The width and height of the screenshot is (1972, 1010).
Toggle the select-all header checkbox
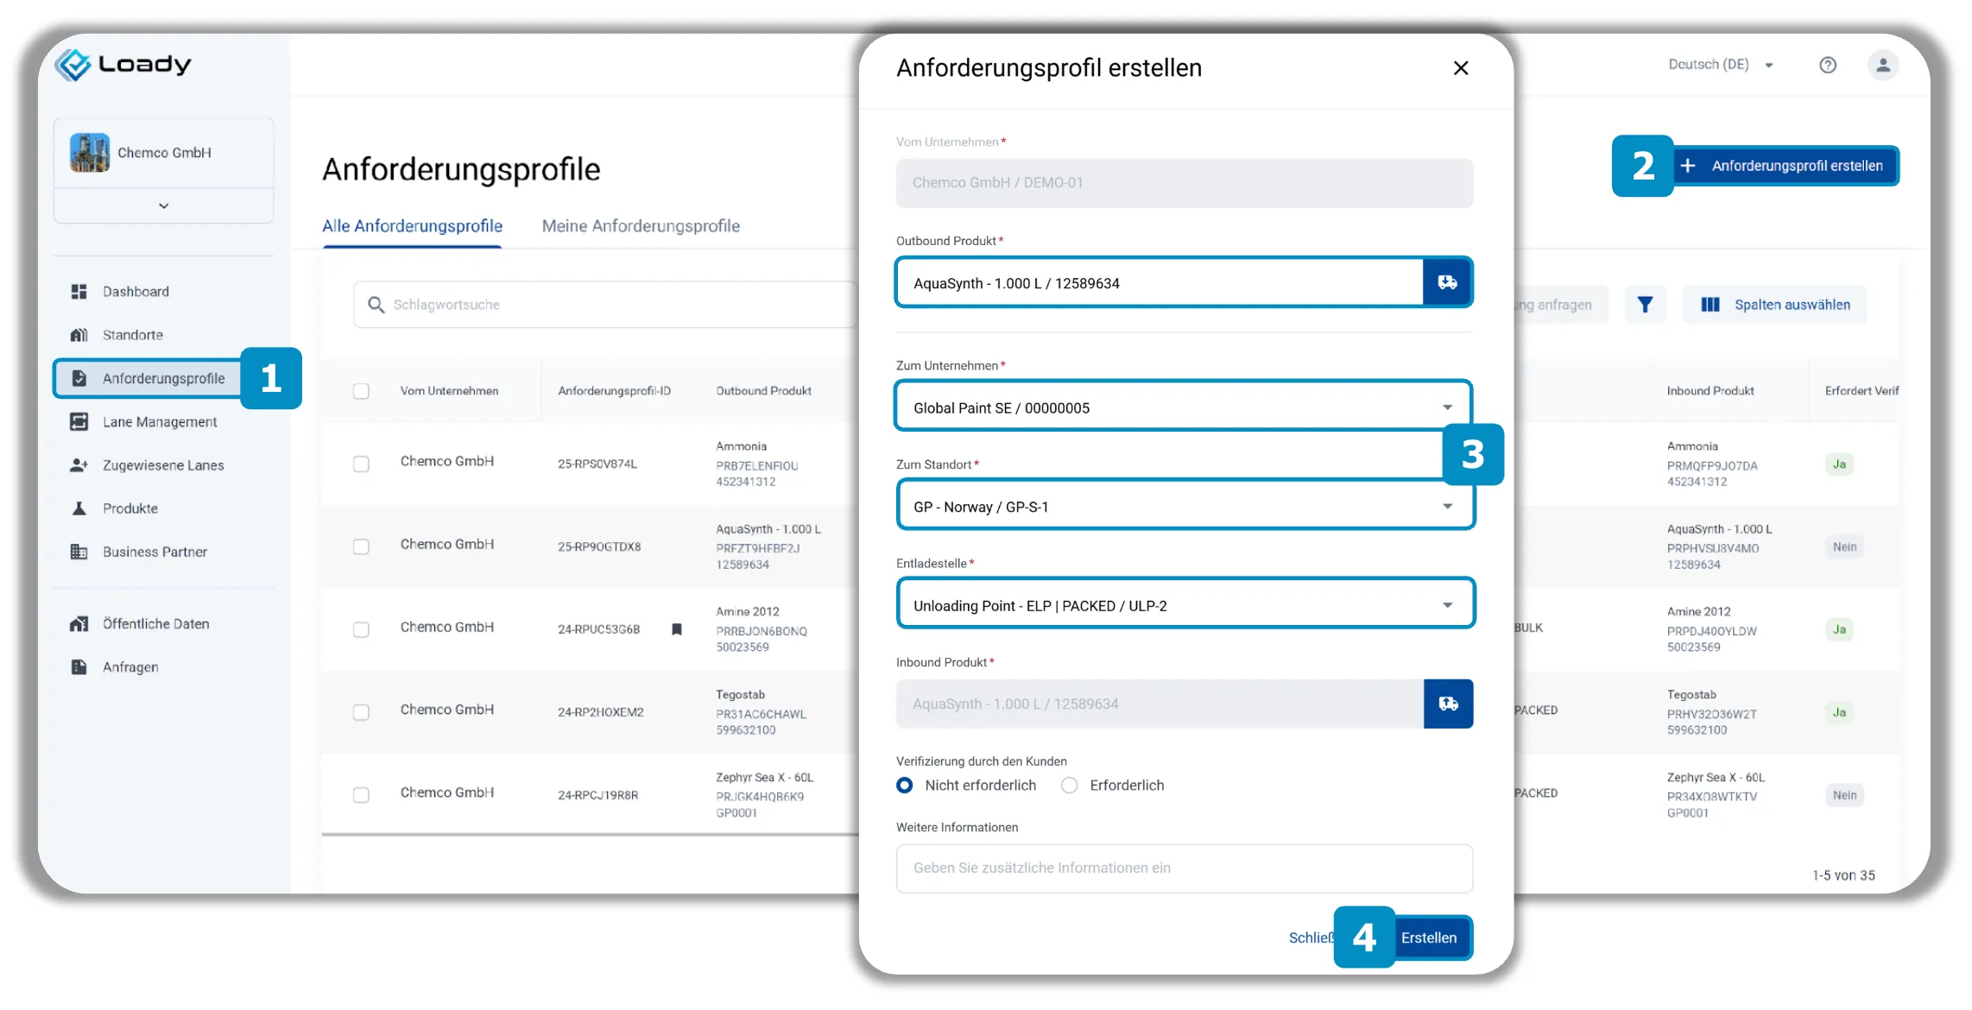tap(361, 391)
